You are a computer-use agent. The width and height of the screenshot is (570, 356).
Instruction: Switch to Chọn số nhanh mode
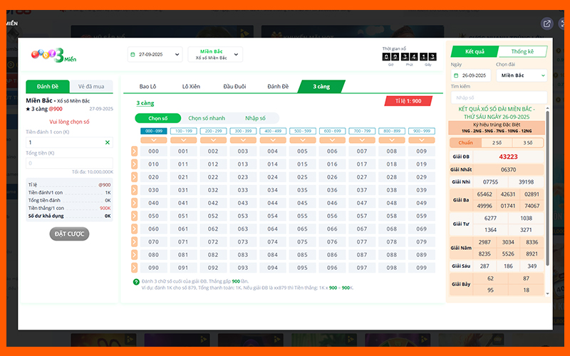click(207, 118)
